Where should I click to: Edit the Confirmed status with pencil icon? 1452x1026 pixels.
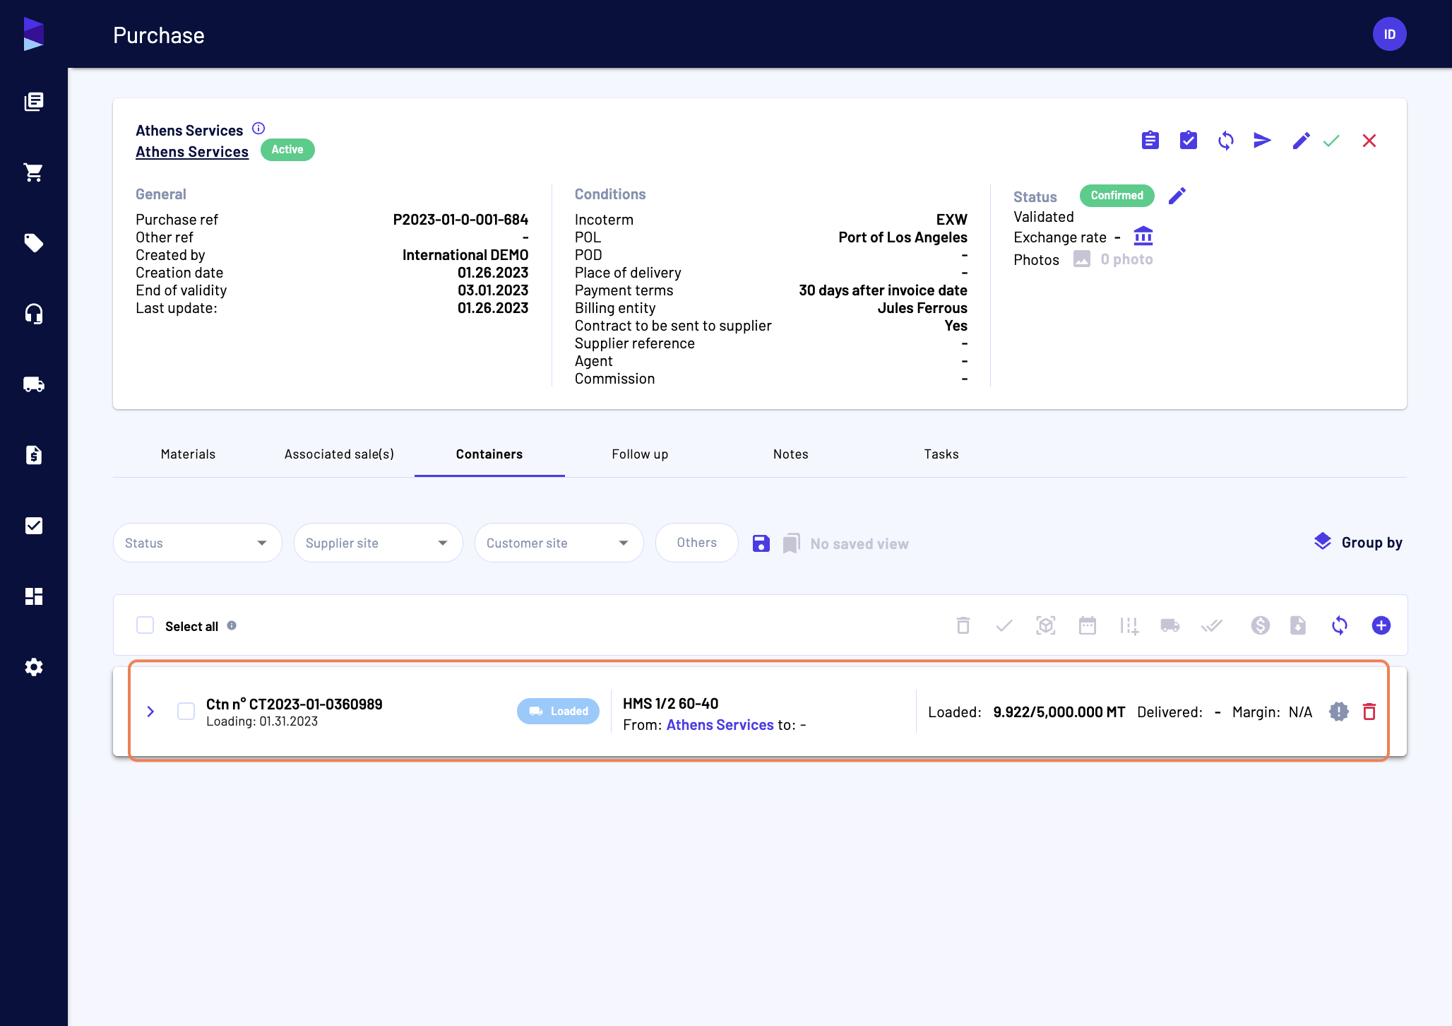click(x=1177, y=196)
